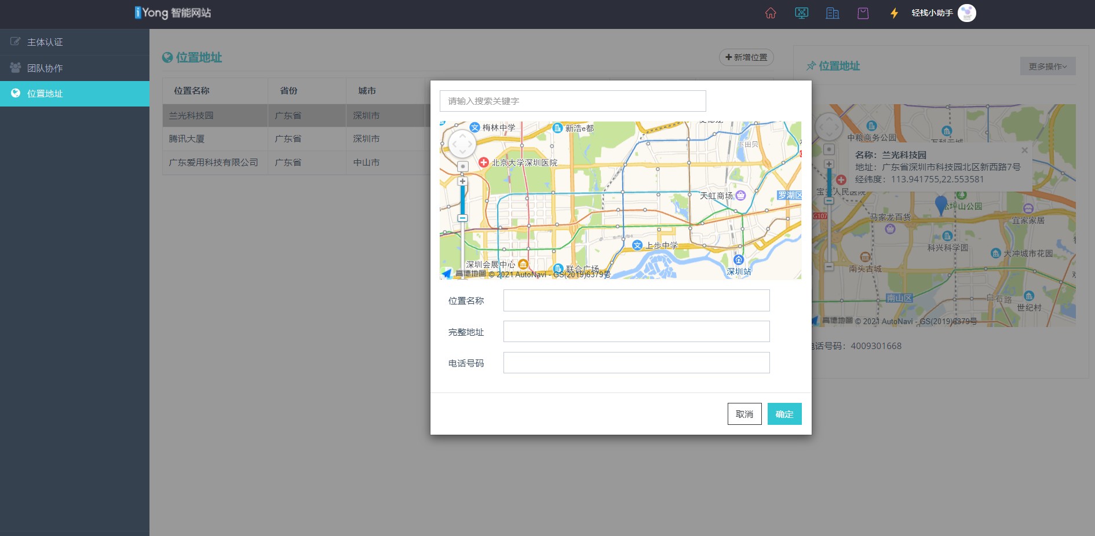Open the user avatar in top bar
The height and width of the screenshot is (536, 1095).
[x=966, y=13]
